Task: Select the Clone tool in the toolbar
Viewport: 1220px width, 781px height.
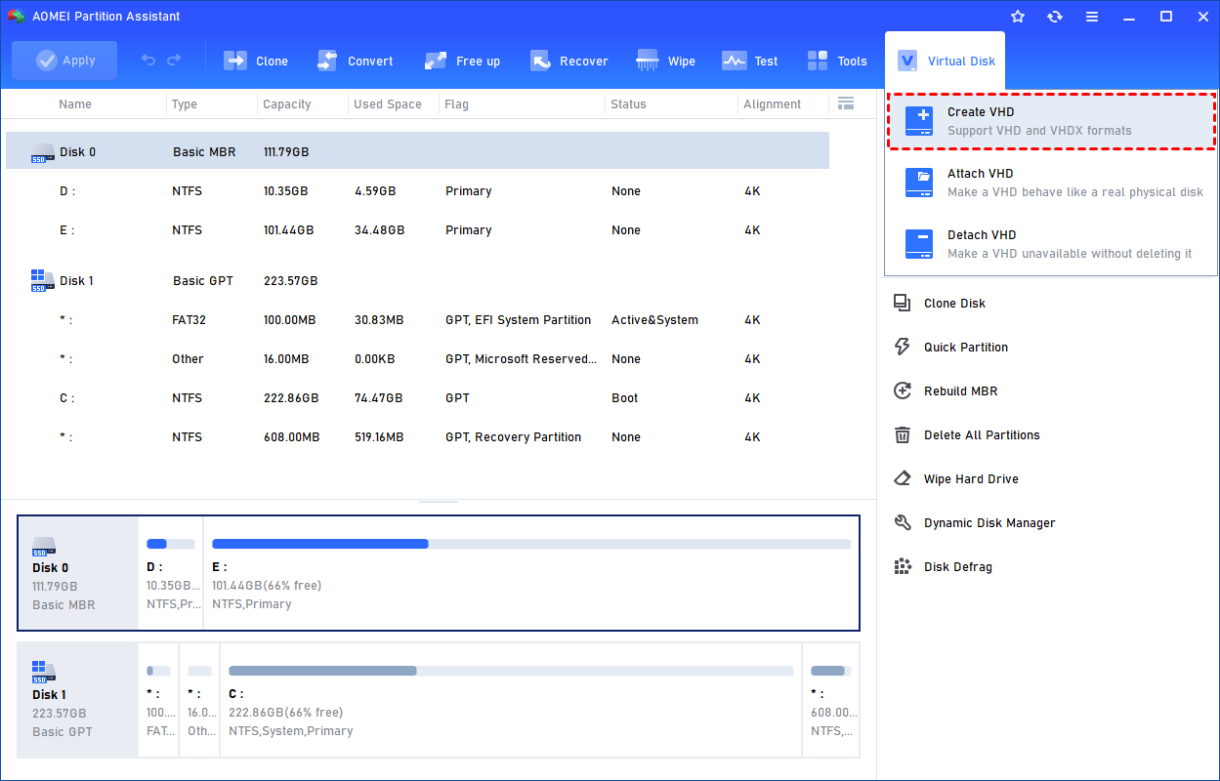Action: point(256,60)
